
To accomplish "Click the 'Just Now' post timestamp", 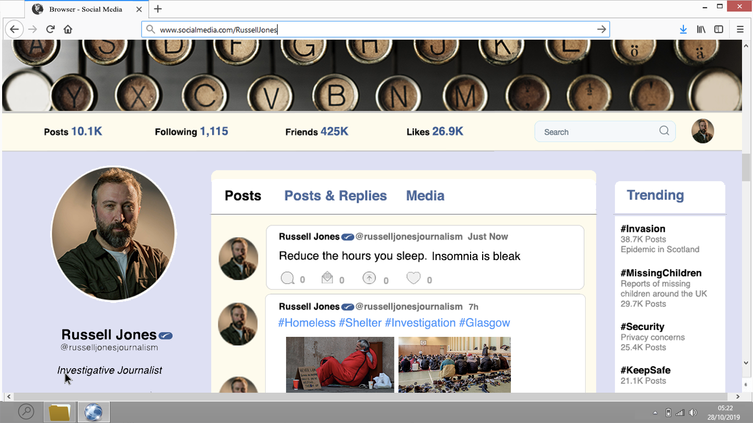I will pyautogui.click(x=488, y=237).
